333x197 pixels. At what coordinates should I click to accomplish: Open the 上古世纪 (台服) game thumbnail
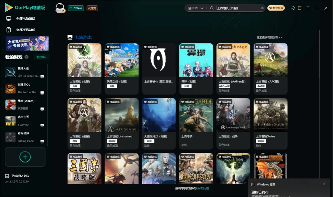coord(84,60)
